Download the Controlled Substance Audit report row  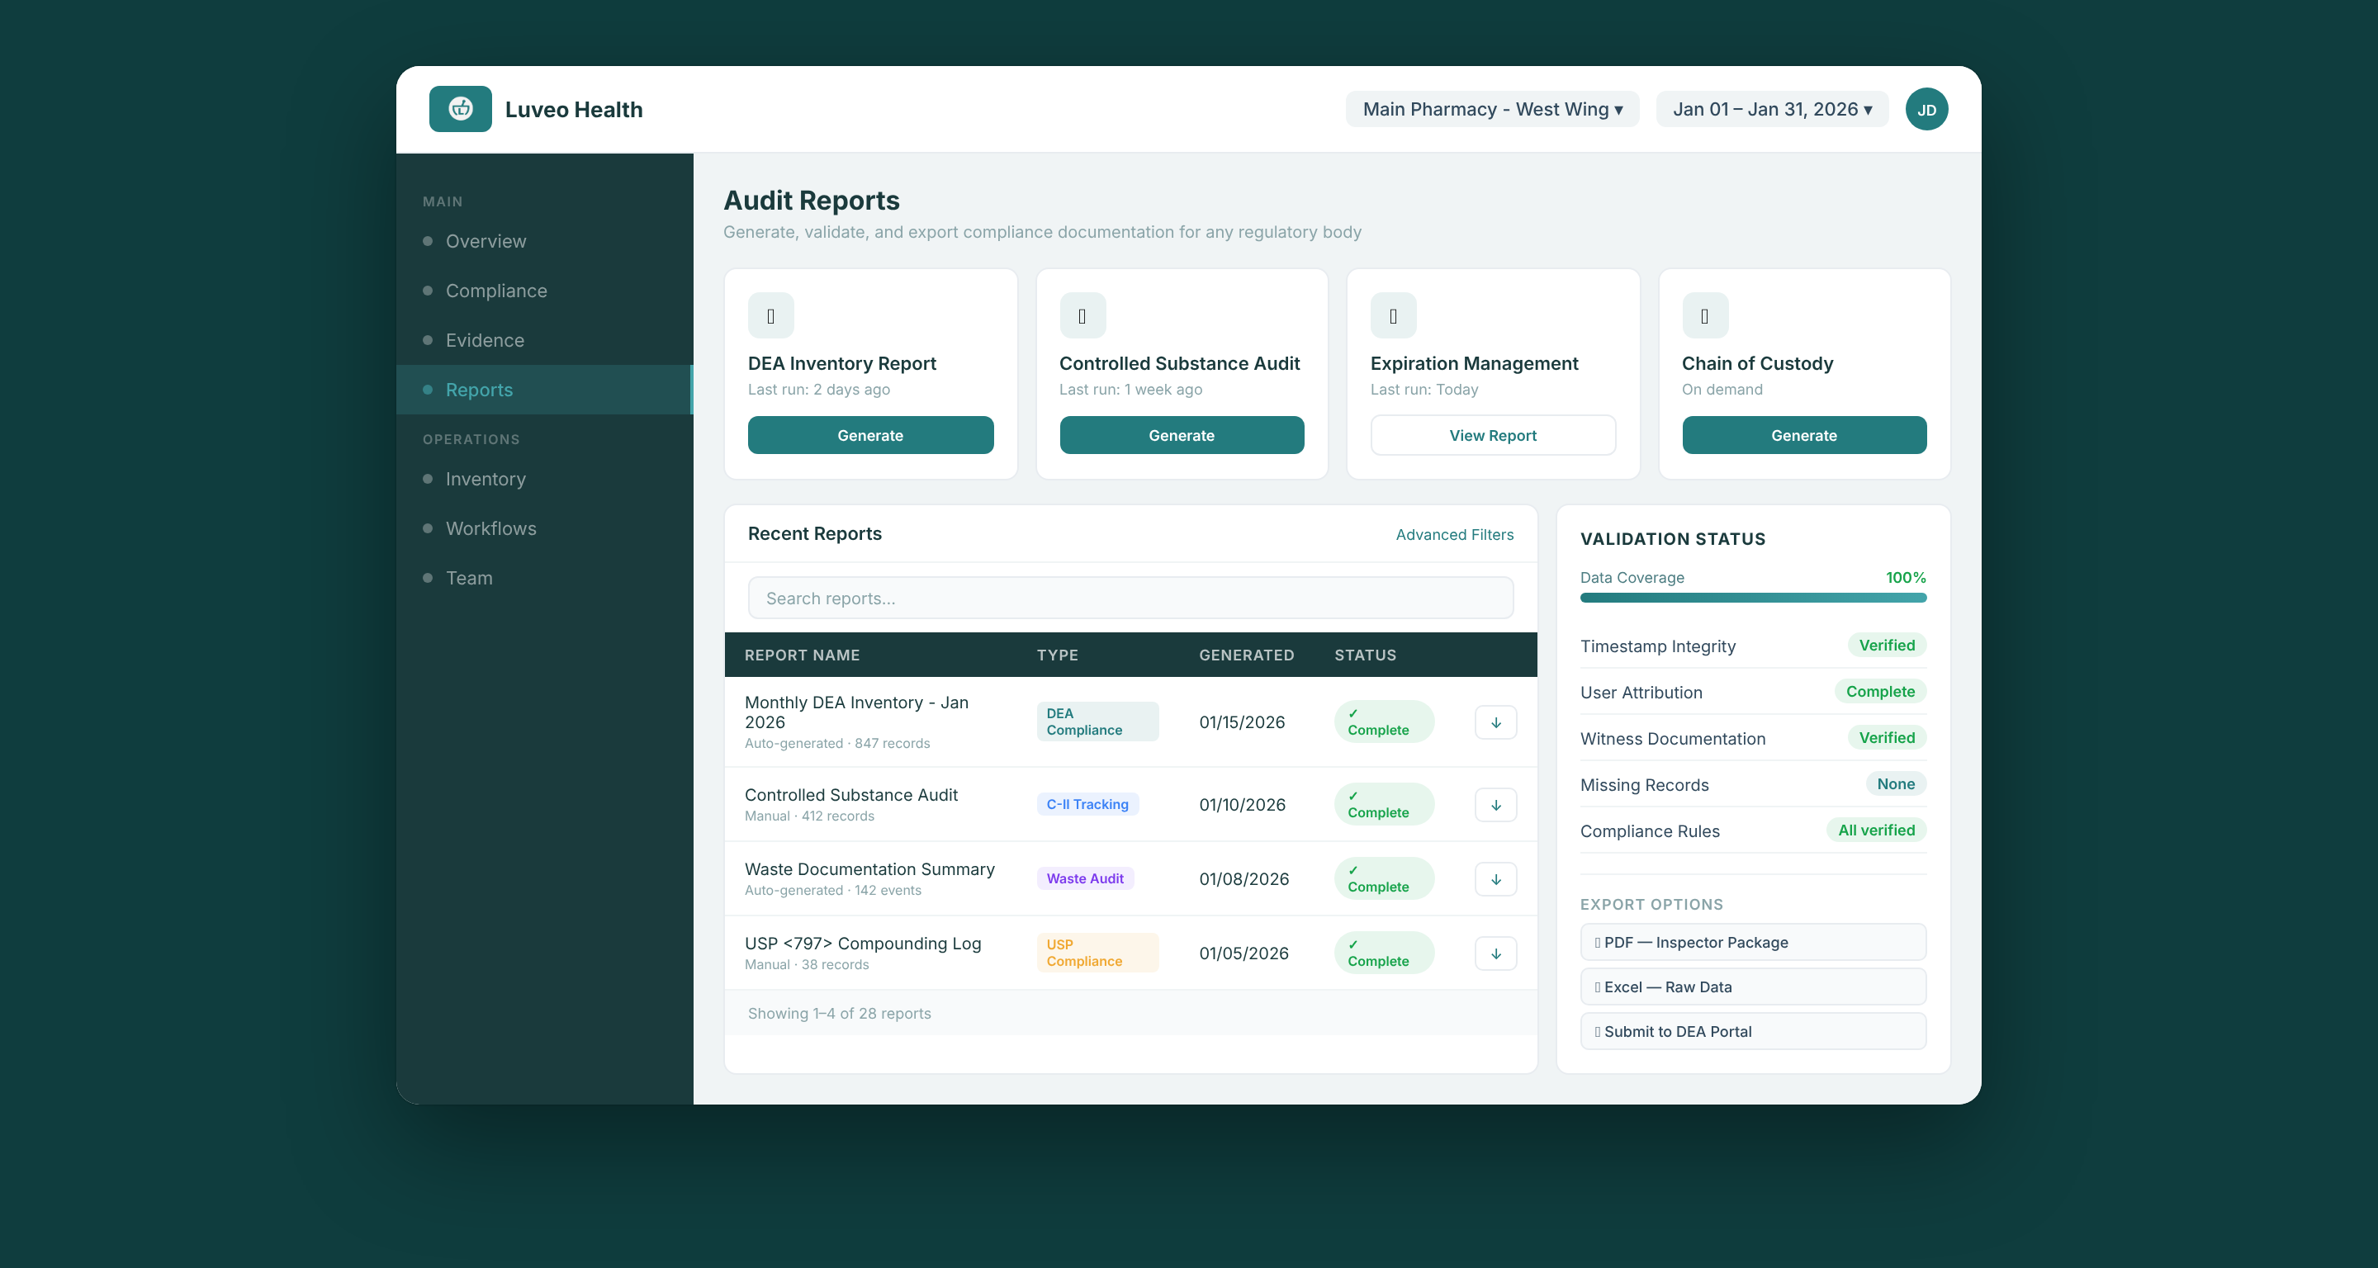pyautogui.click(x=1495, y=805)
